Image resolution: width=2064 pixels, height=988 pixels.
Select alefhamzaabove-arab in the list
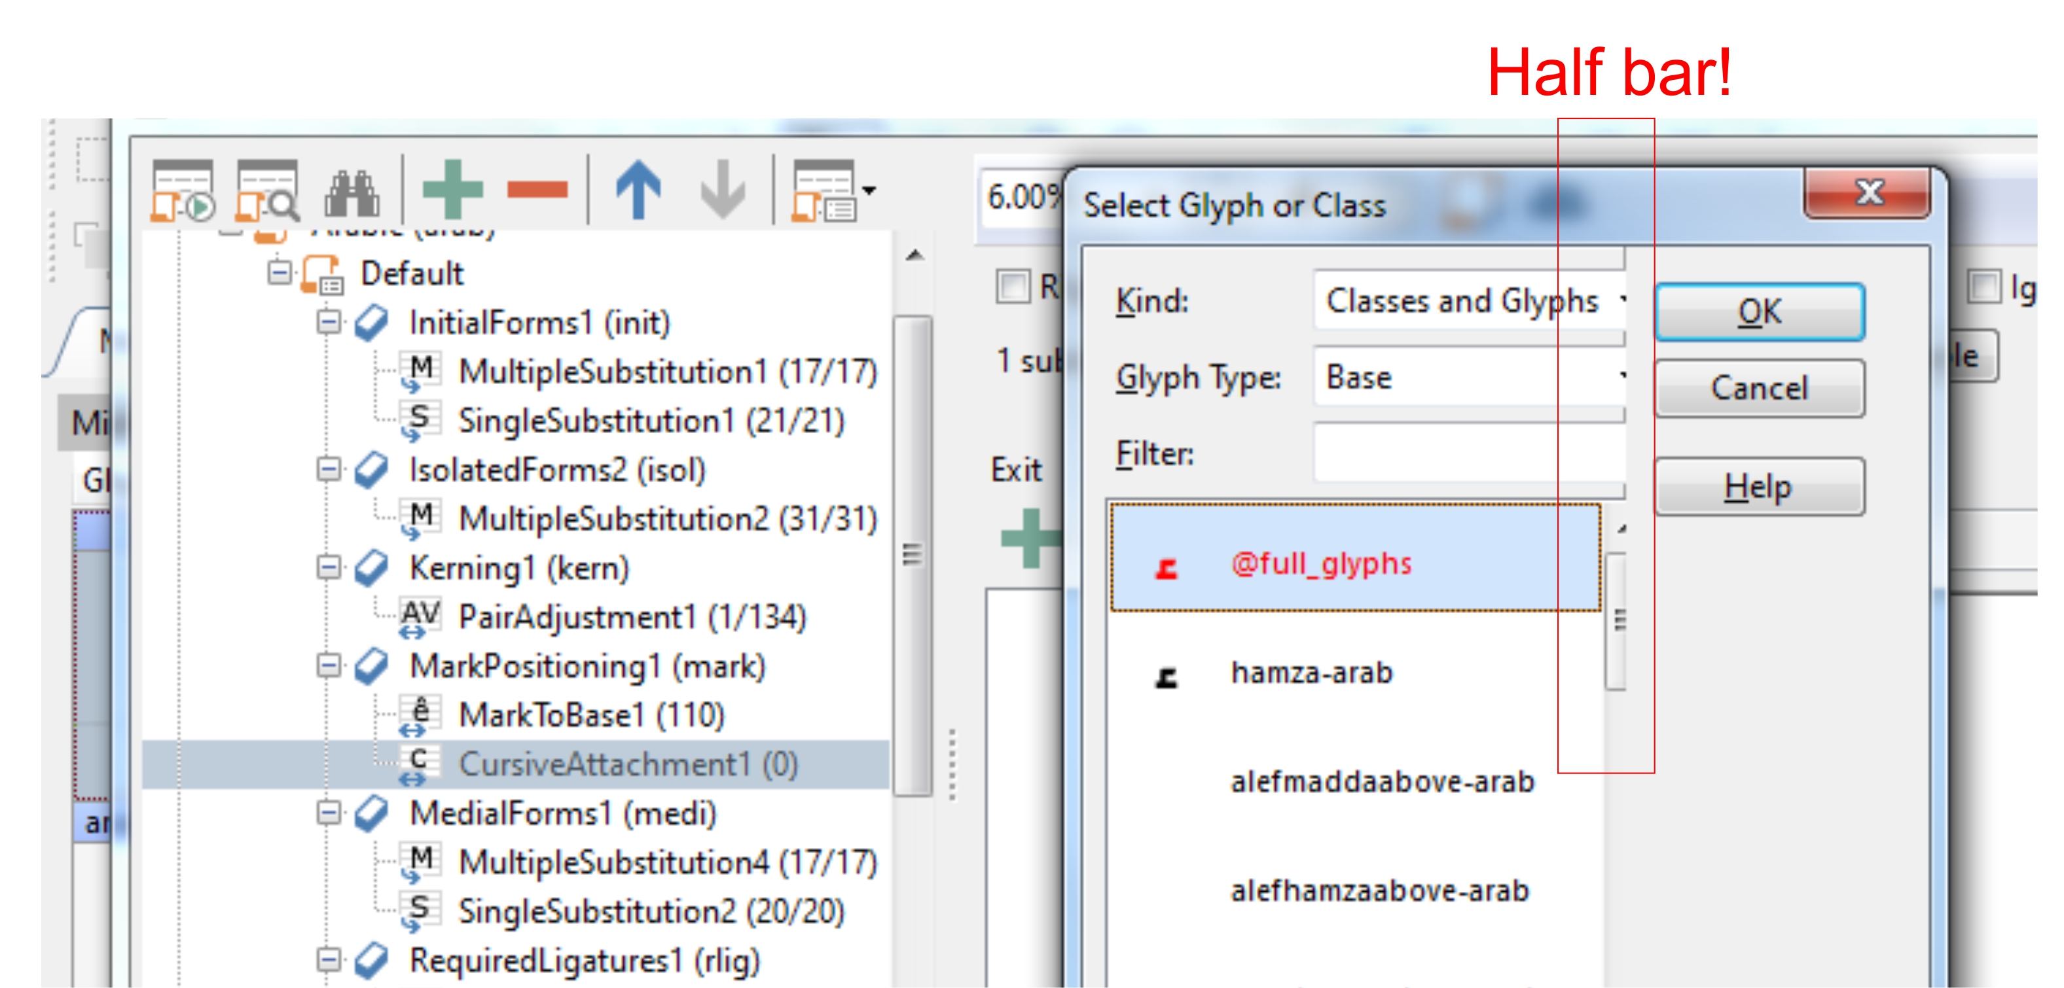[1356, 891]
